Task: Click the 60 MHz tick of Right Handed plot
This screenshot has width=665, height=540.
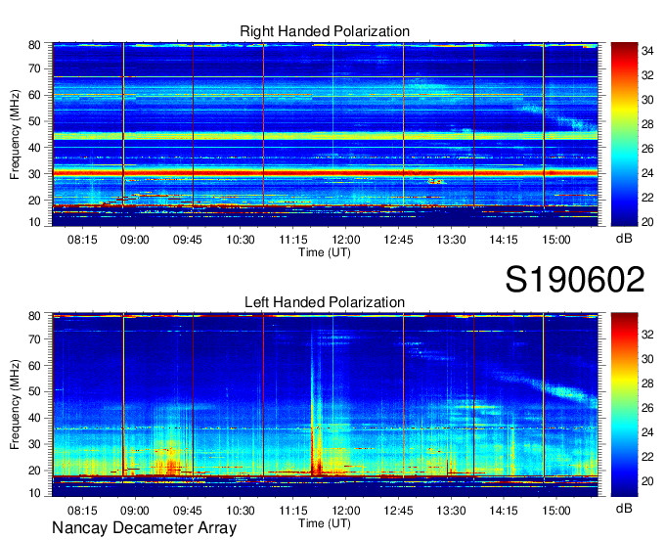Action: (34, 95)
